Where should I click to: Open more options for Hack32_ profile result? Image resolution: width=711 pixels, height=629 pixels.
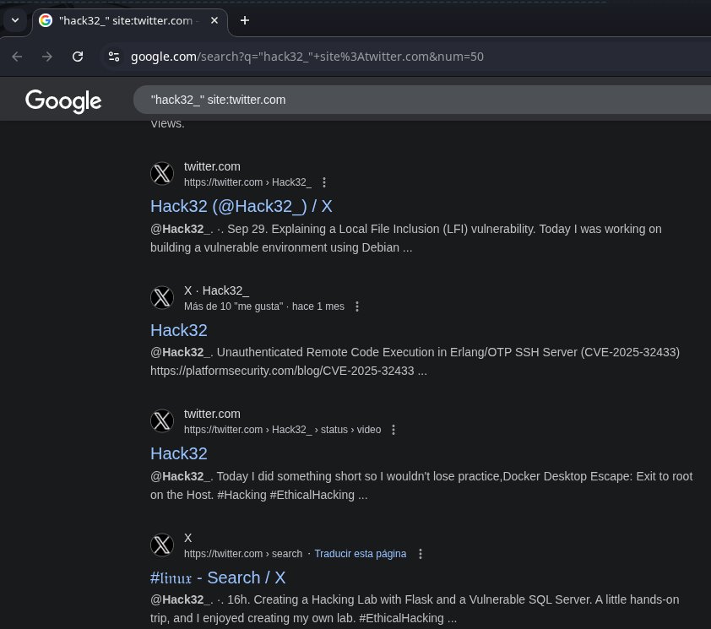tap(323, 182)
